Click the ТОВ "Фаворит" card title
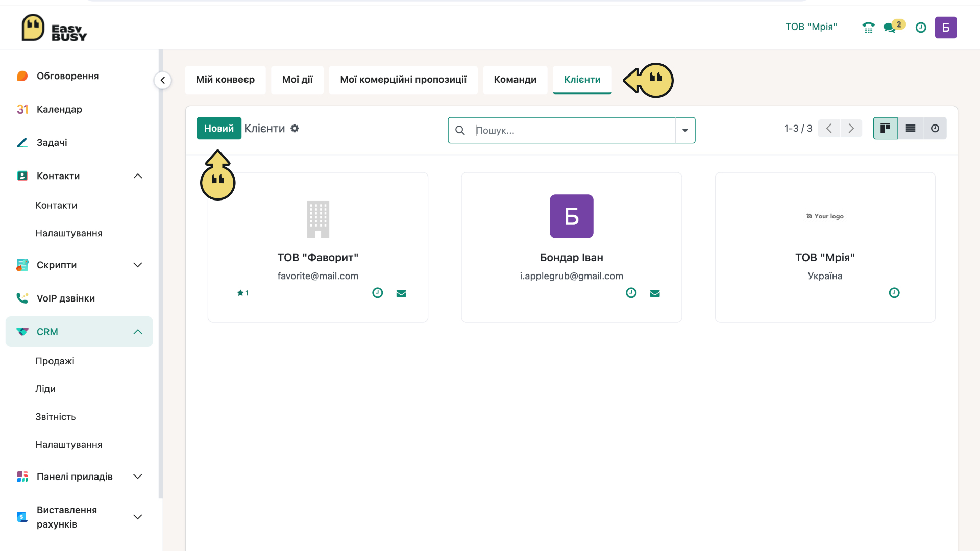The height and width of the screenshot is (551, 980). (x=318, y=258)
